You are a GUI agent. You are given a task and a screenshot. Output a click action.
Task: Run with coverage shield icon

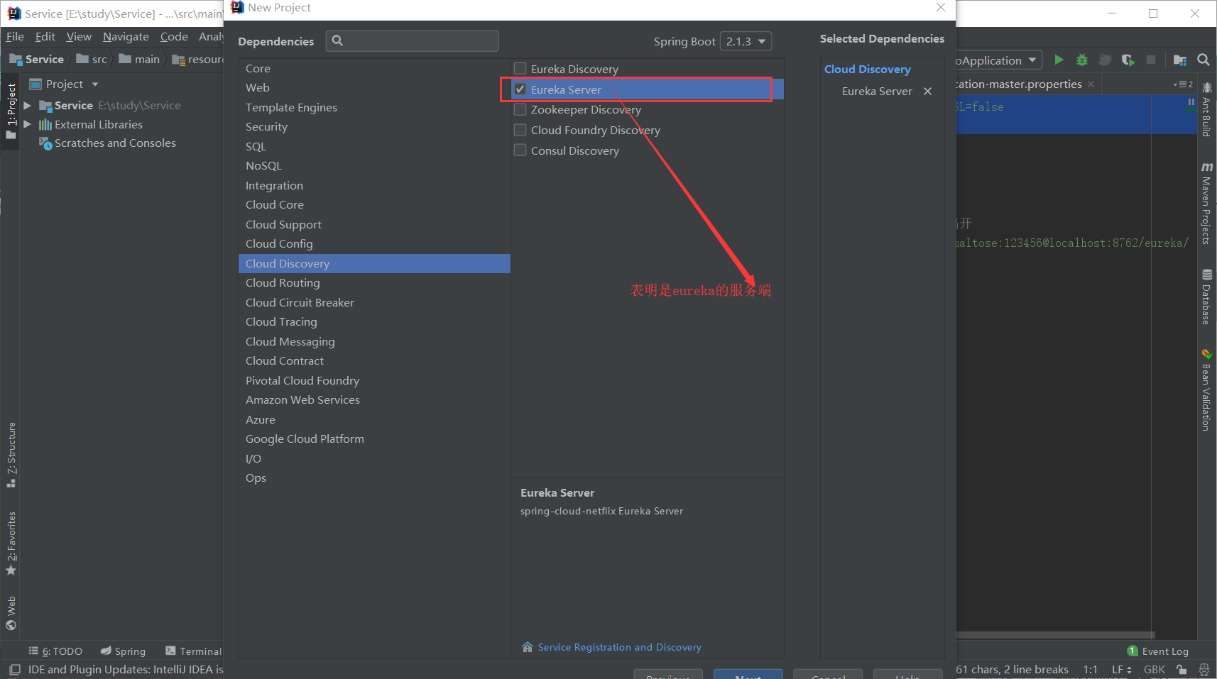(x=1128, y=60)
